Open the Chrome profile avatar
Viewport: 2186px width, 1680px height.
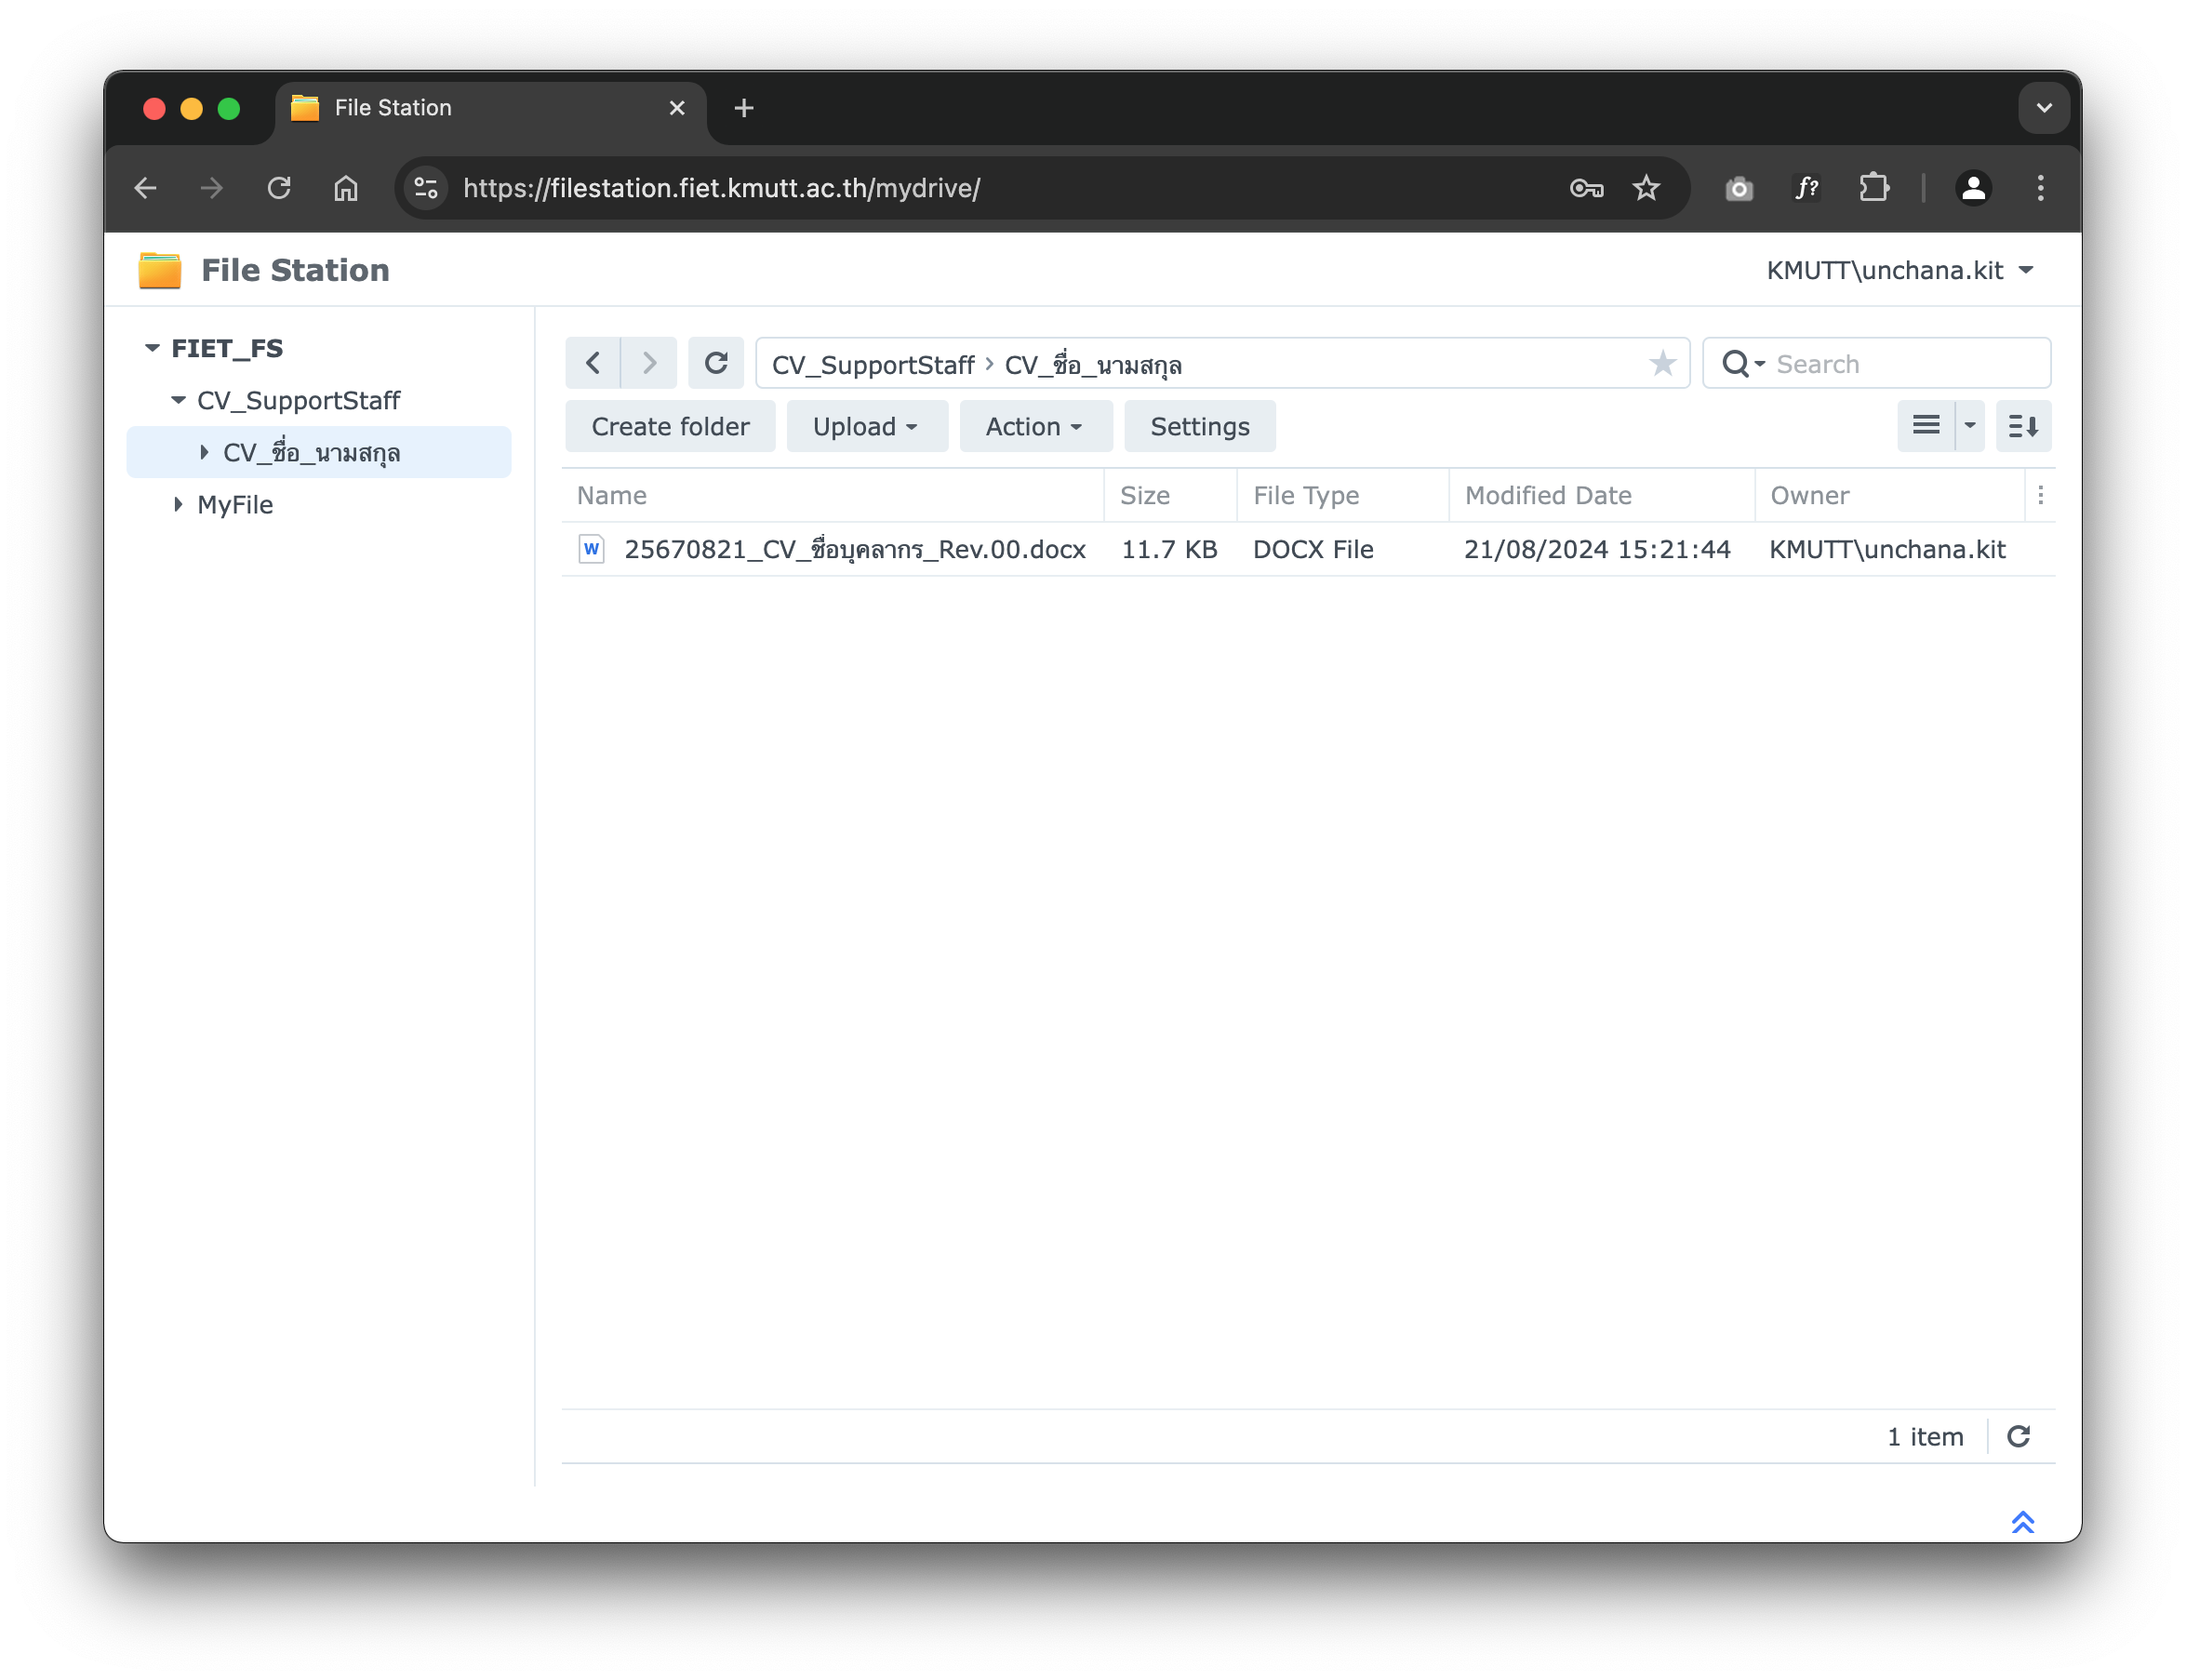(1973, 188)
